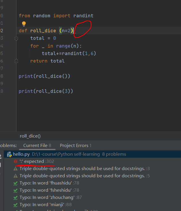Click on the 'total = 0' code line
The width and height of the screenshot is (181, 211).
[x=43, y=38]
